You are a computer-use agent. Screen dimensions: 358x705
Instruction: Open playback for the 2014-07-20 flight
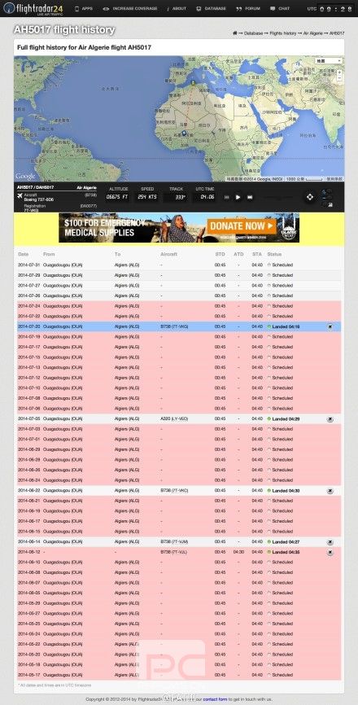tap(330, 327)
